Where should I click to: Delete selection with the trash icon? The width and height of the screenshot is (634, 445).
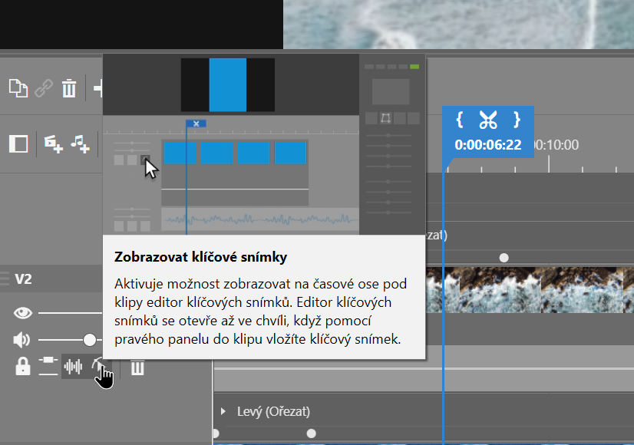(x=69, y=88)
